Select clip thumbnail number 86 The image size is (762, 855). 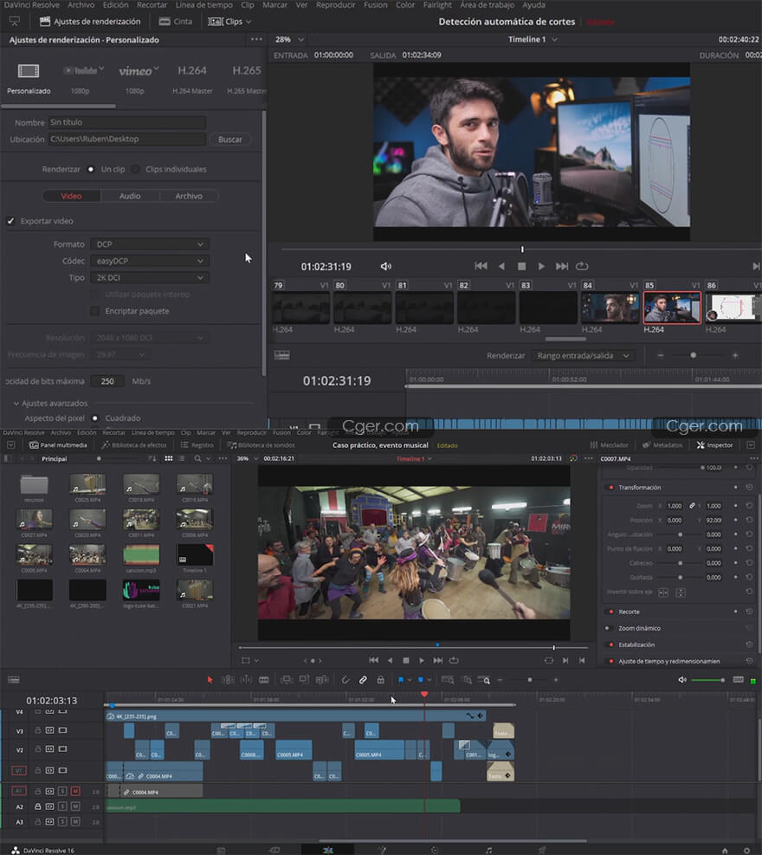733,307
